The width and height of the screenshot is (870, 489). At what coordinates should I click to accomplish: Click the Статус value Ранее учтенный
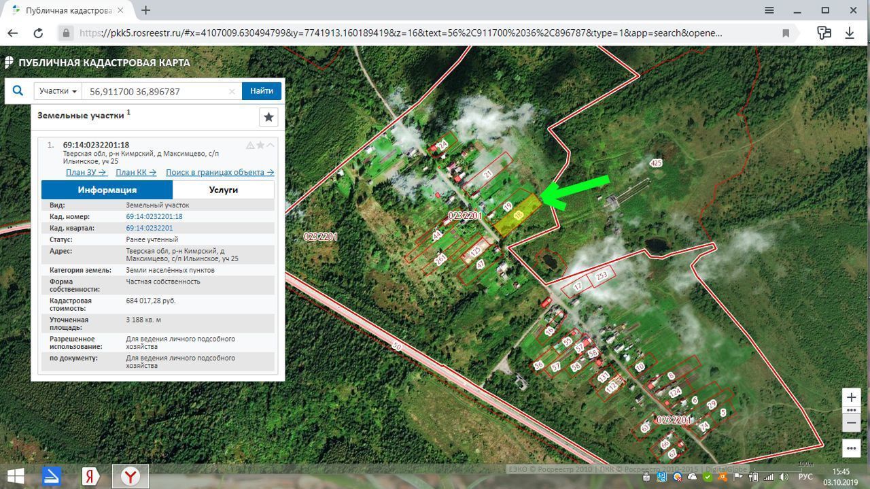(152, 239)
